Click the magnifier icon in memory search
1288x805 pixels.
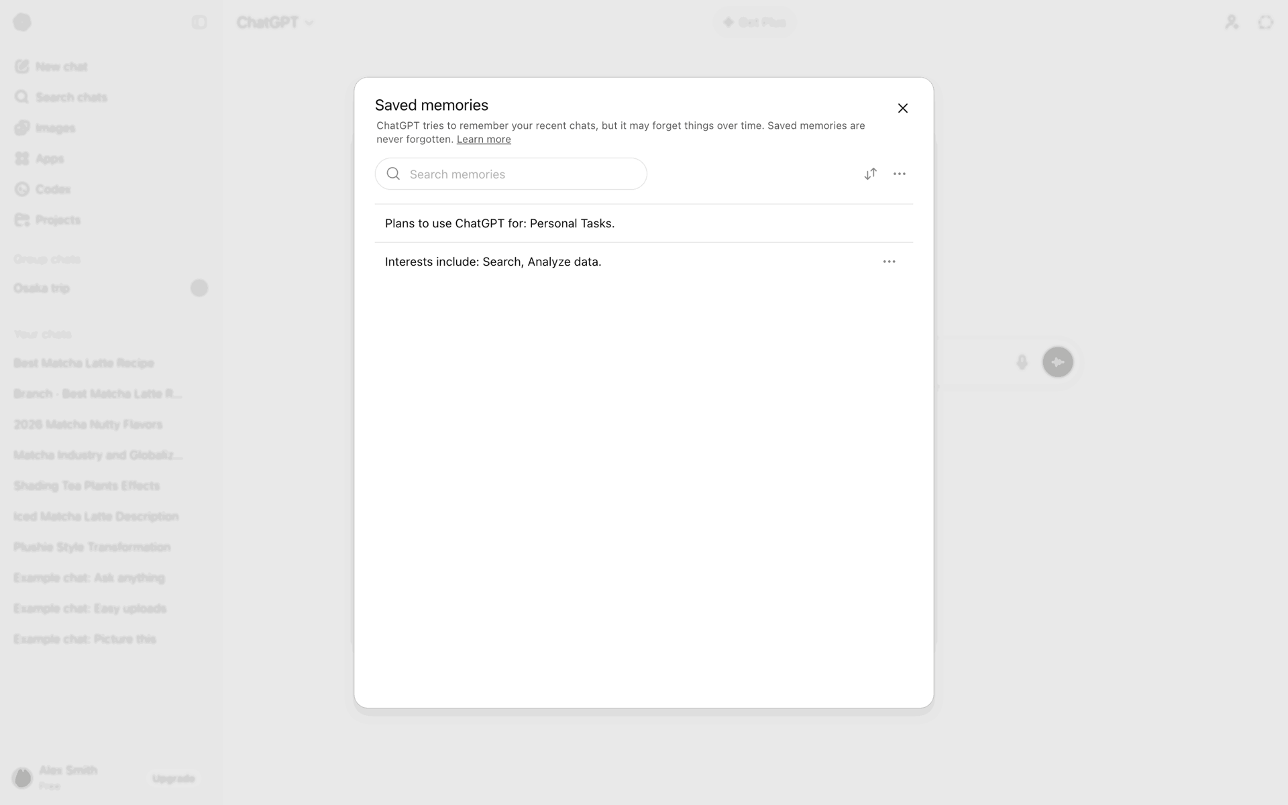point(394,174)
